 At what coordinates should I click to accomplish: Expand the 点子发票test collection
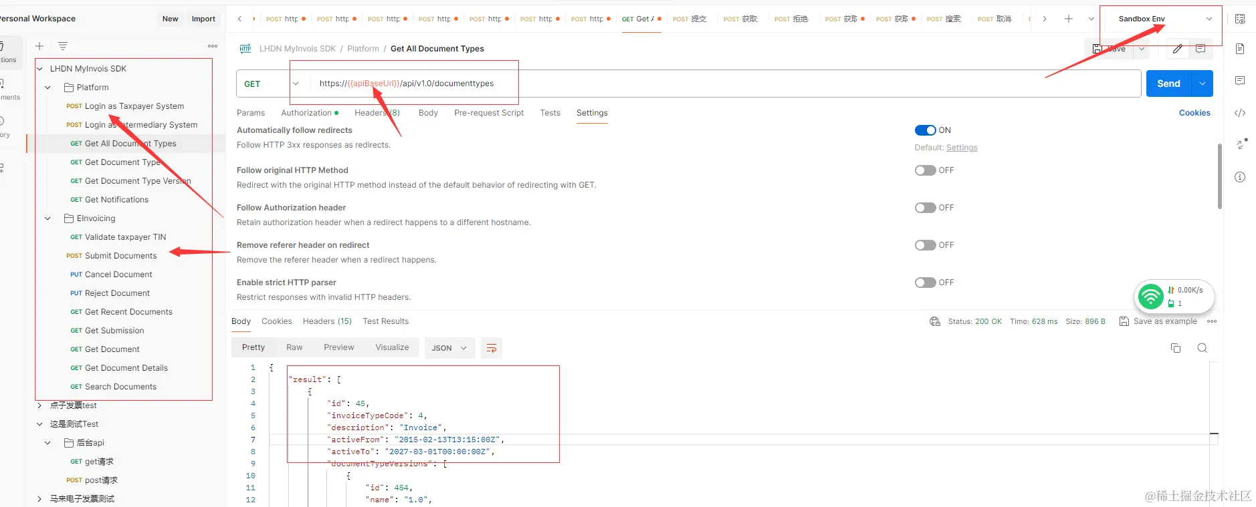point(39,405)
